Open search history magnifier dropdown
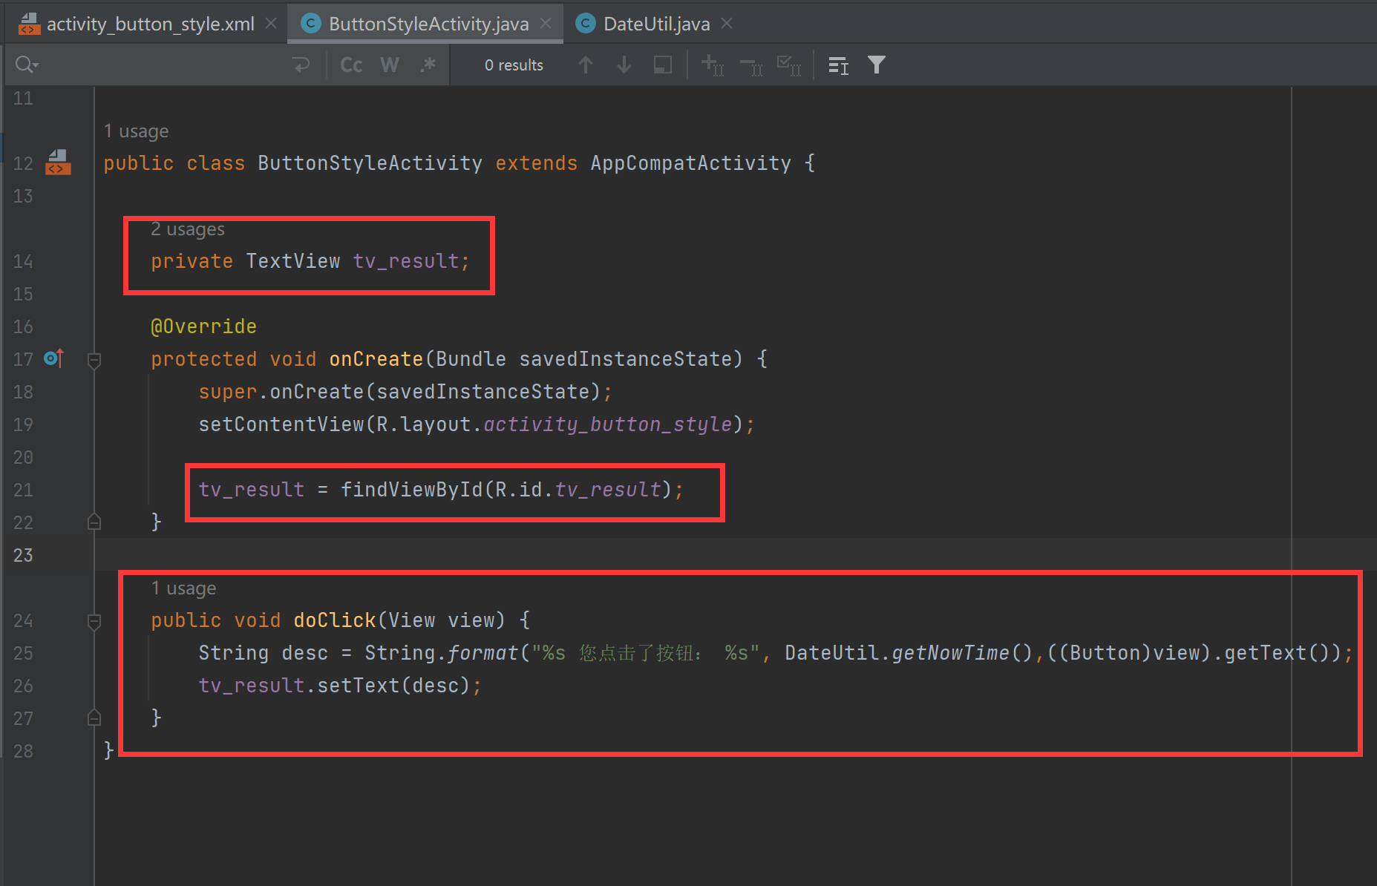 point(27,65)
